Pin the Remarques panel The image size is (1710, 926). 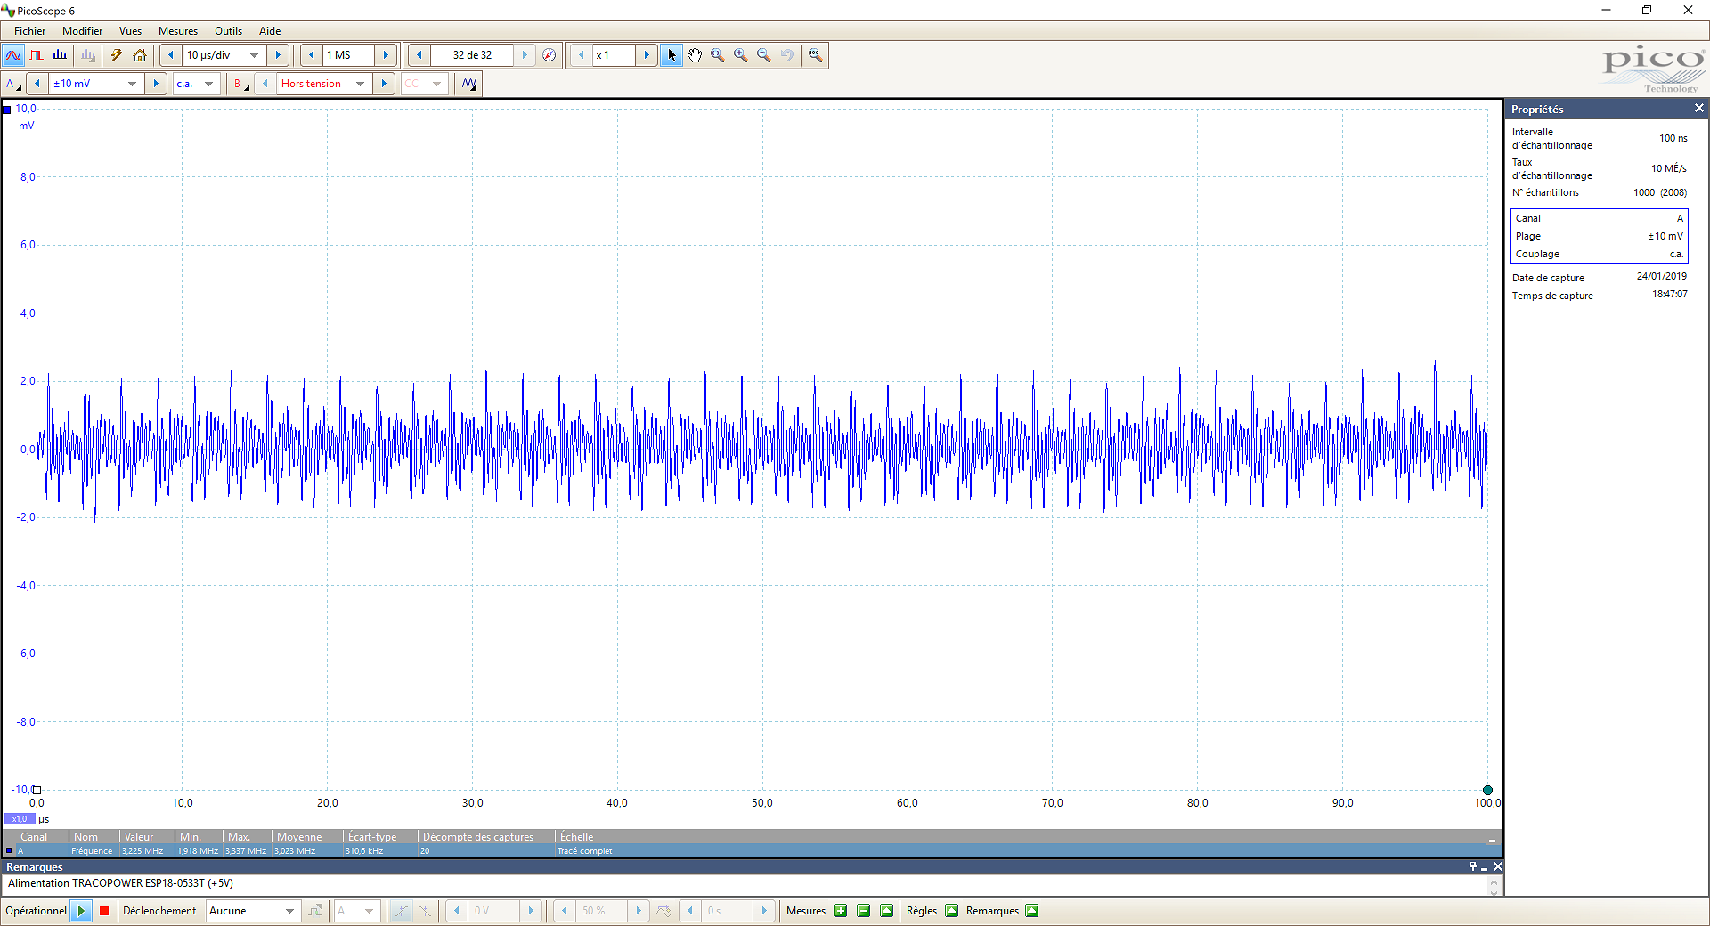point(1472,867)
